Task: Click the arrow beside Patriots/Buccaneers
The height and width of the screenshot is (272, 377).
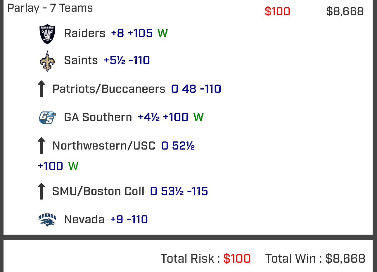Action: (41, 89)
